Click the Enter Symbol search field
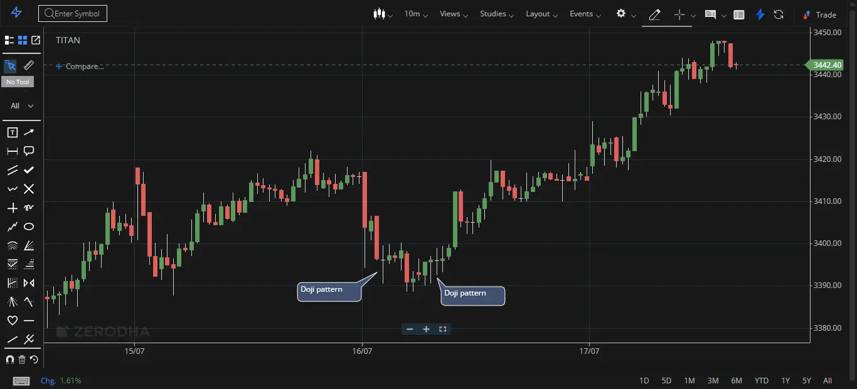 73,14
